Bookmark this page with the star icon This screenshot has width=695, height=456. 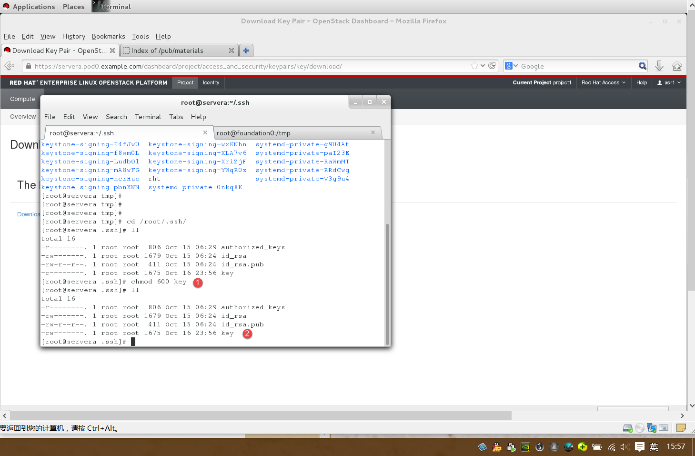[474, 66]
